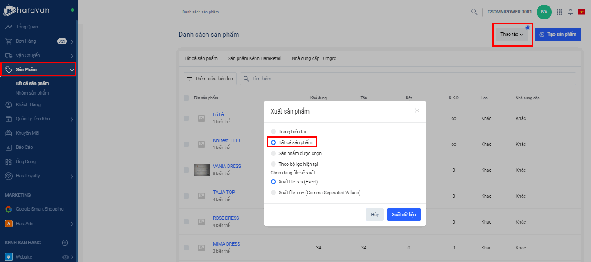Open the apps grid icon

click(559, 12)
